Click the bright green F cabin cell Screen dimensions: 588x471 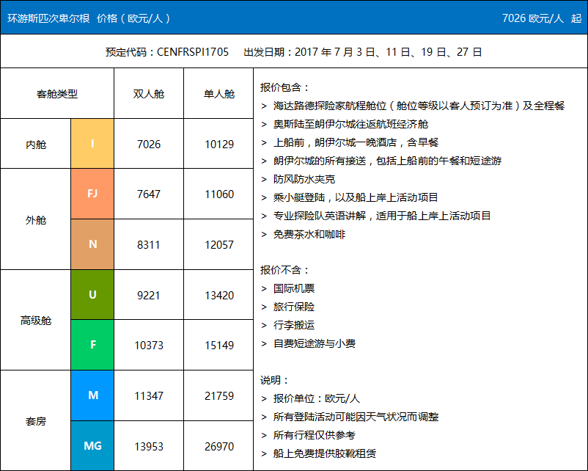(x=92, y=345)
